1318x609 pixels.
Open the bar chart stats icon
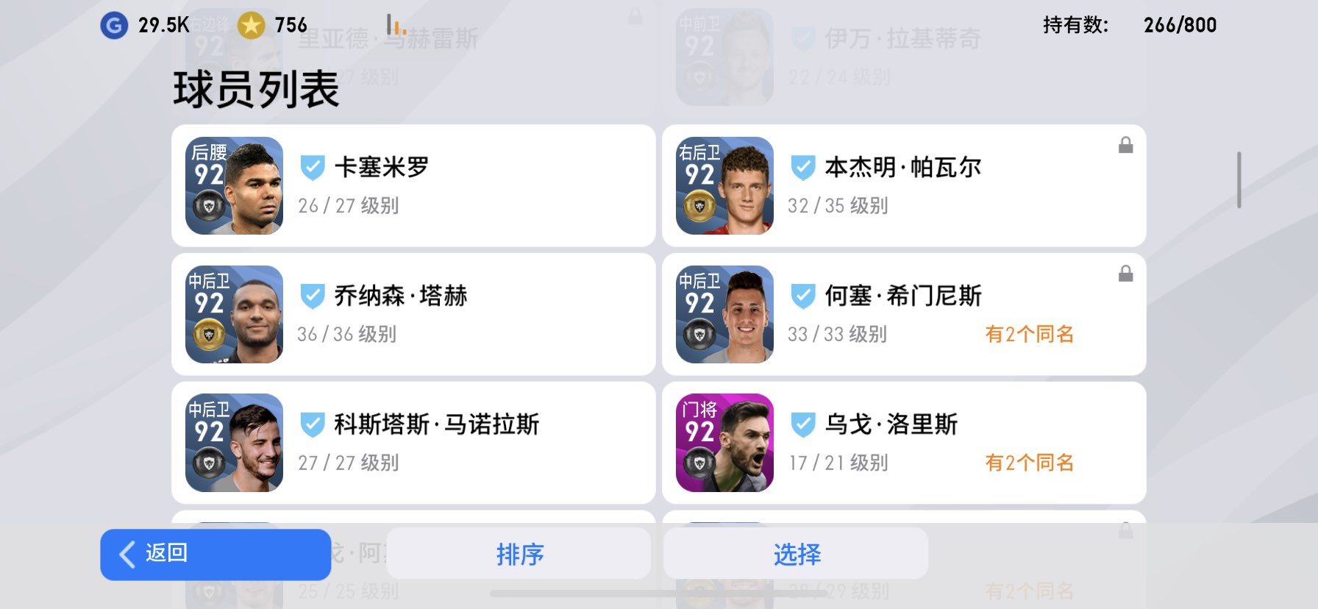[396, 25]
